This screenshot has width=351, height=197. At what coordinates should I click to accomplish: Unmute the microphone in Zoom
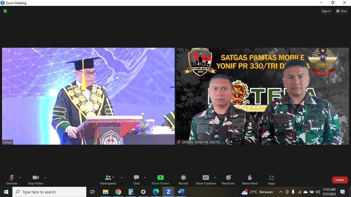(x=12, y=180)
